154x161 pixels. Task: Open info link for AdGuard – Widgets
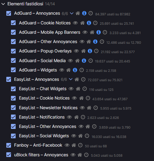75,70
